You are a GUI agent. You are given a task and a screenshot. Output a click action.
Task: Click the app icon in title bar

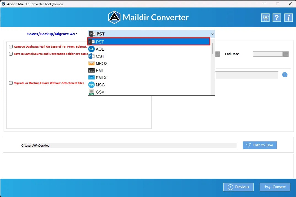3,4
